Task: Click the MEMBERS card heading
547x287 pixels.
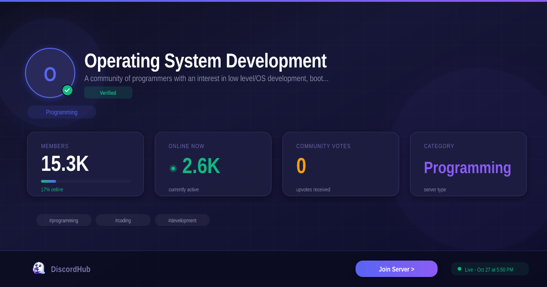Action: click(x=55, y=146)
